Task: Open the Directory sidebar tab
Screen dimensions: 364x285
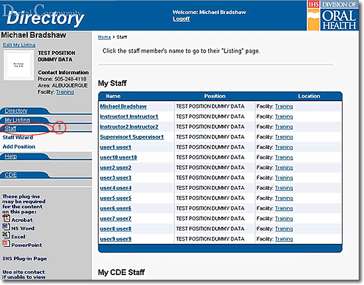Action: click(x=17, y=111)
